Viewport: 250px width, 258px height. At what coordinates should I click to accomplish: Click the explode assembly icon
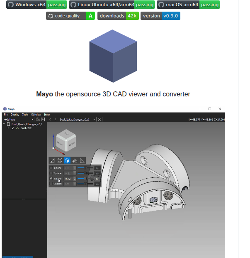tap(75, 160)
